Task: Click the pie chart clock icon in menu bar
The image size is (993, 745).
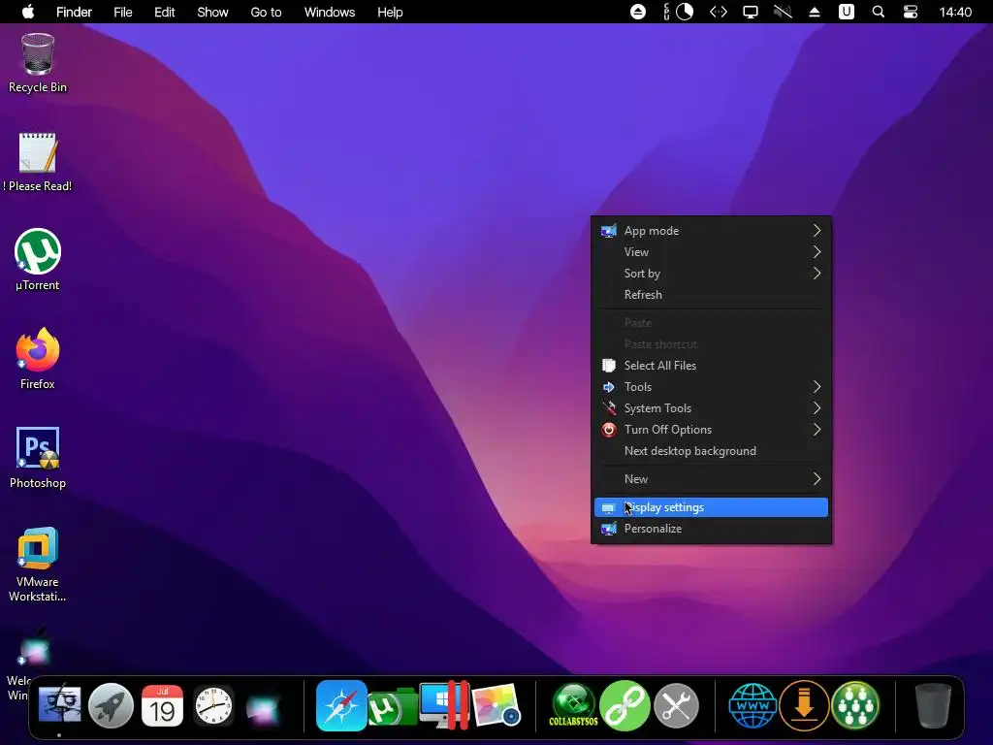Action: pyautogui.click(x=685, y=12)
